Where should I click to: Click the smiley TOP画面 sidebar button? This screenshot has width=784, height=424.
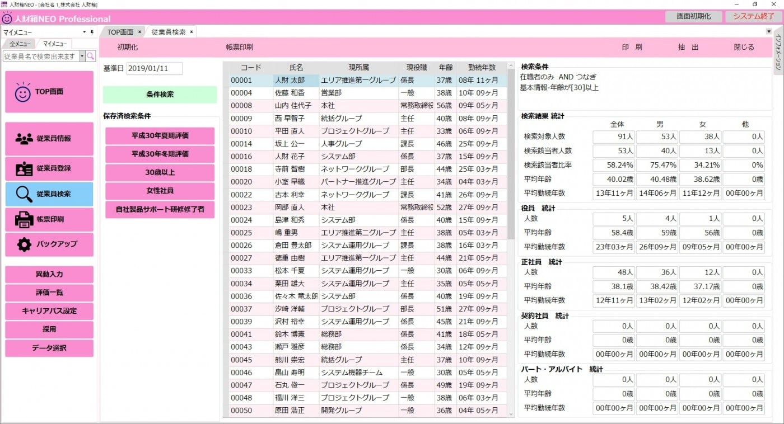[x=49, y=92]
